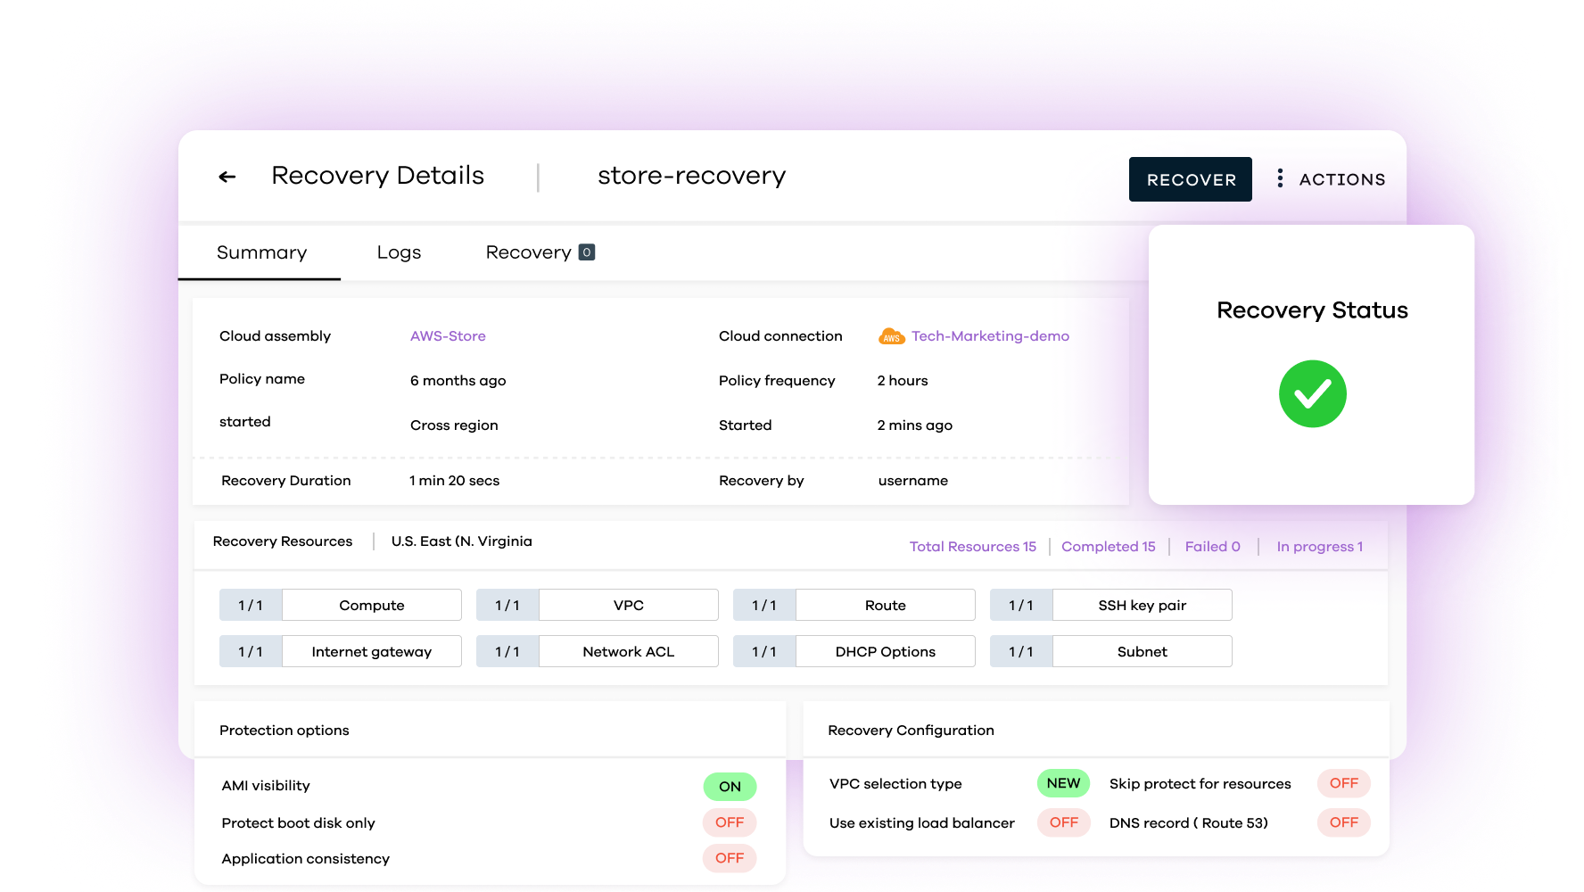The height and width of the screenshot is (892, 1584).
Task: Switch to the Logs tab
Action: [x=399, y=252]
